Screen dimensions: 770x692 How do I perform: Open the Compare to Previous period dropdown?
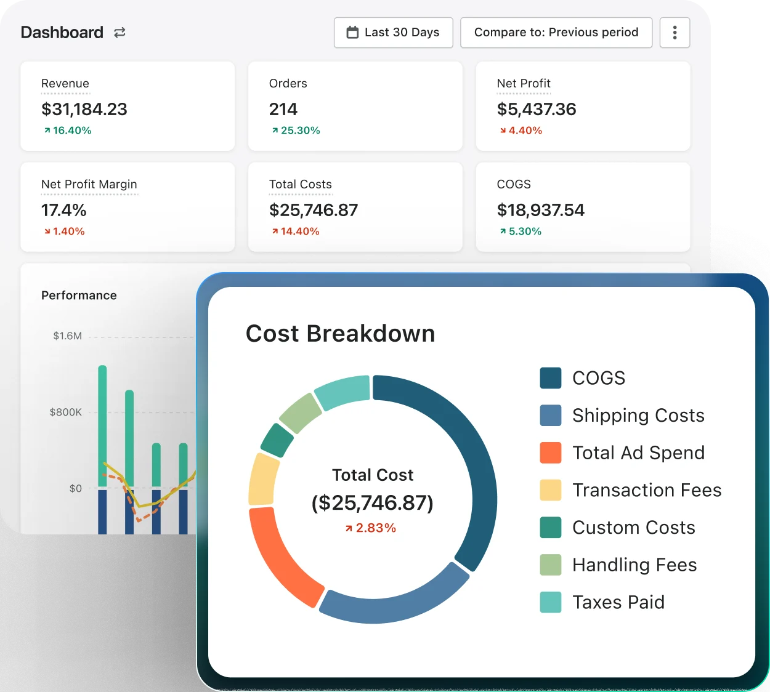click(x=556, y=32)
